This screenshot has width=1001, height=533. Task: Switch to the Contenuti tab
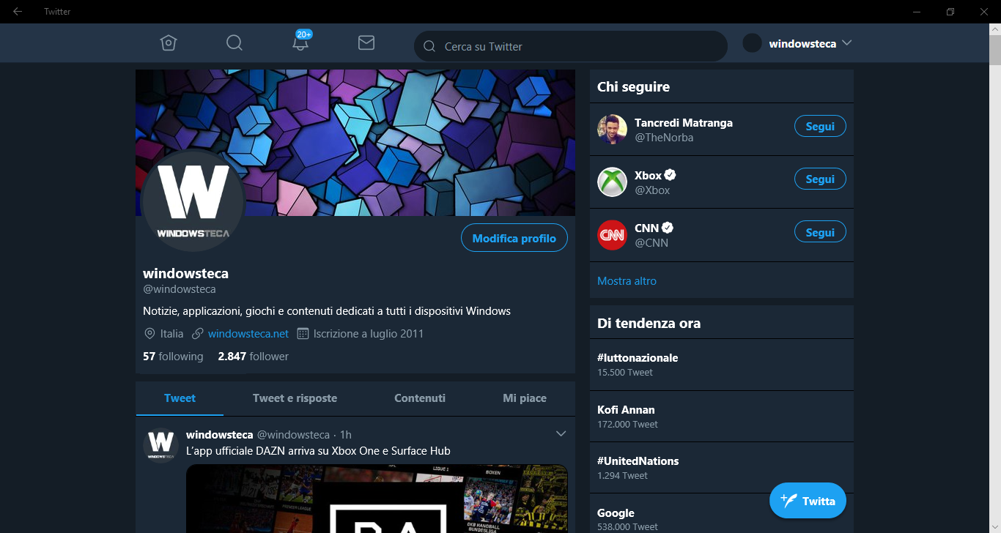click(x=420, y=398)
